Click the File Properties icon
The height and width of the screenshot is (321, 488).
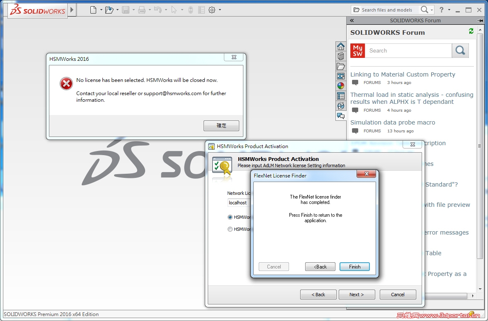click(202, 10)
